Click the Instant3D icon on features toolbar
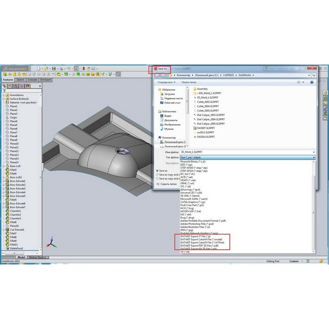The image size is (329, 329). [x=118, y=74]
